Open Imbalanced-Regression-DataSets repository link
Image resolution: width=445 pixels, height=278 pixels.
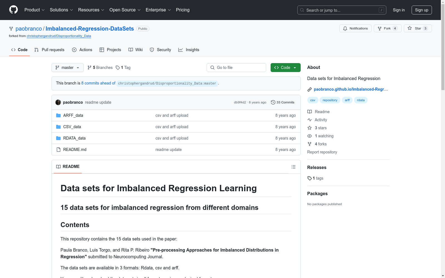click(x=90, y=29)
